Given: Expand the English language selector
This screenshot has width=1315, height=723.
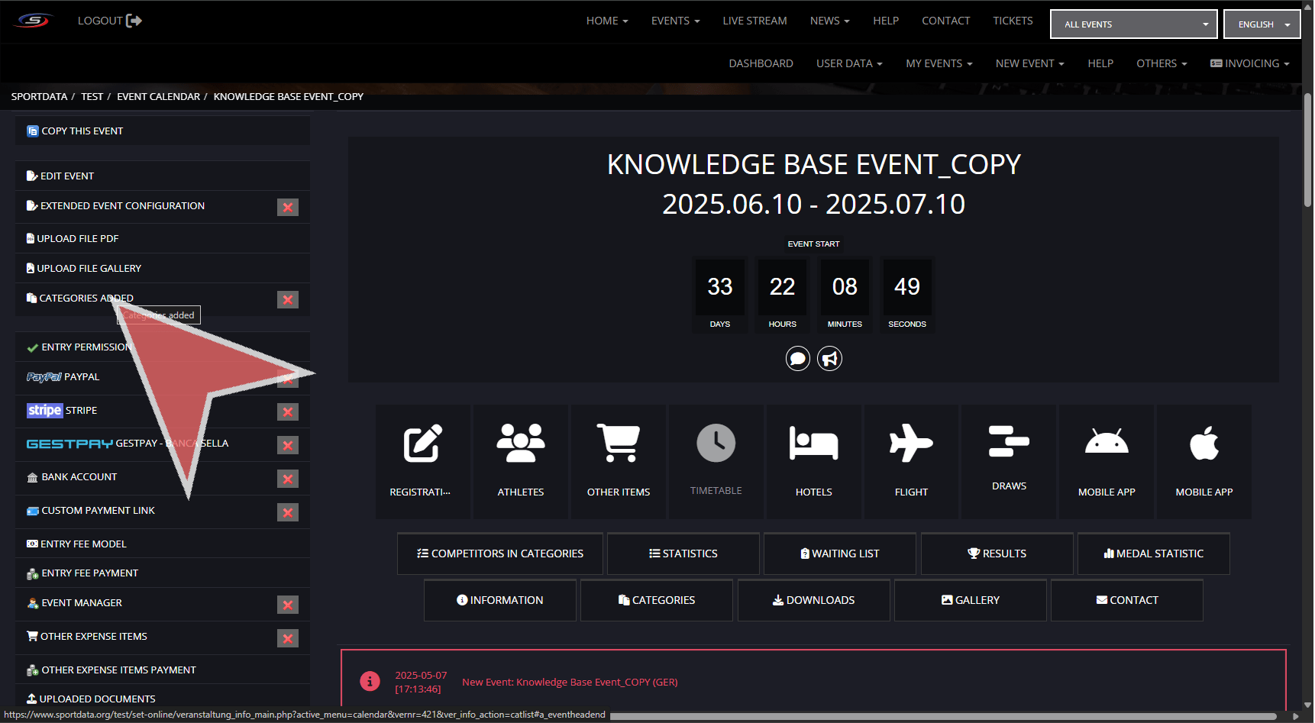Looking at the screenshot, I should point(1262,24).
